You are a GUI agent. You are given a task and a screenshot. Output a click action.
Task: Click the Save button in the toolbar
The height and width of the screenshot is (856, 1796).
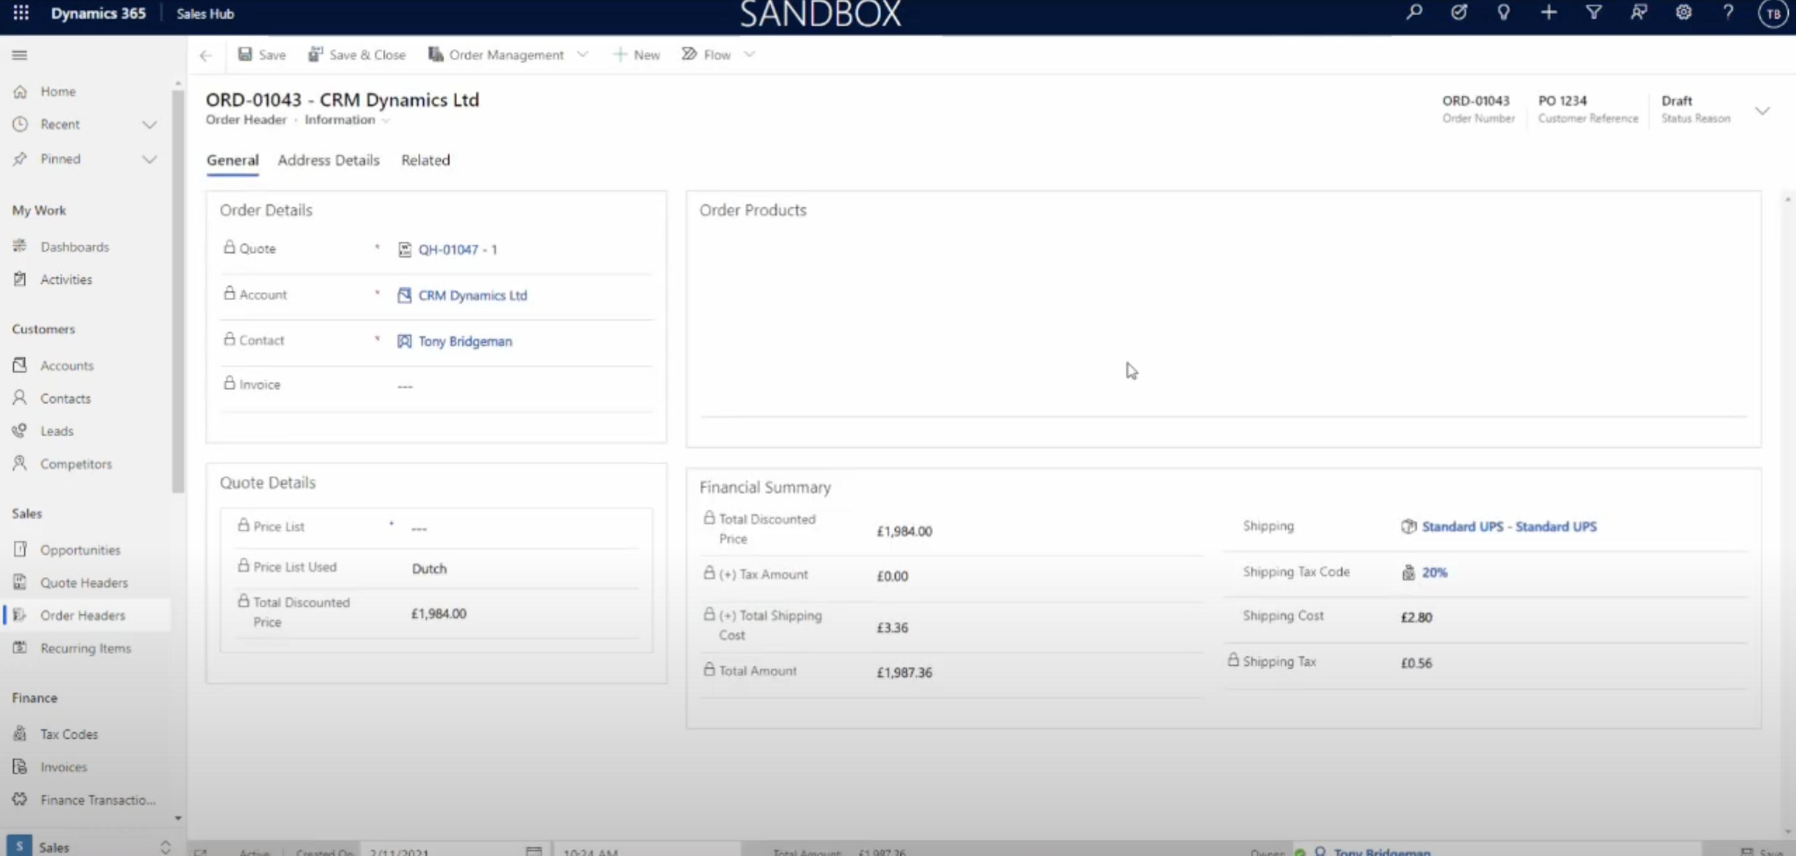coord(261,54)
